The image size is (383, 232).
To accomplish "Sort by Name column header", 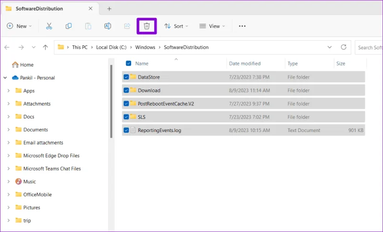I will [142, 64].
